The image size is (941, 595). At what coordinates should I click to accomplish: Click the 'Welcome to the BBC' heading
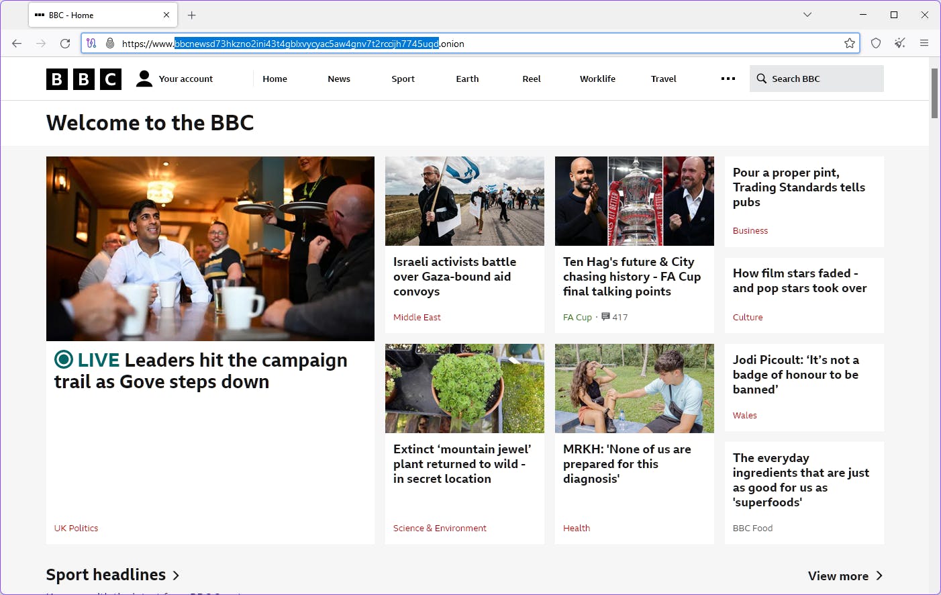coord(150,123)
